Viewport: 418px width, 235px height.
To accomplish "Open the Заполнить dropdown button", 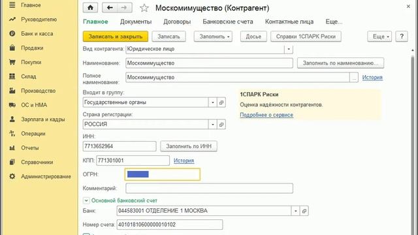I will click(x=213, y=37).
